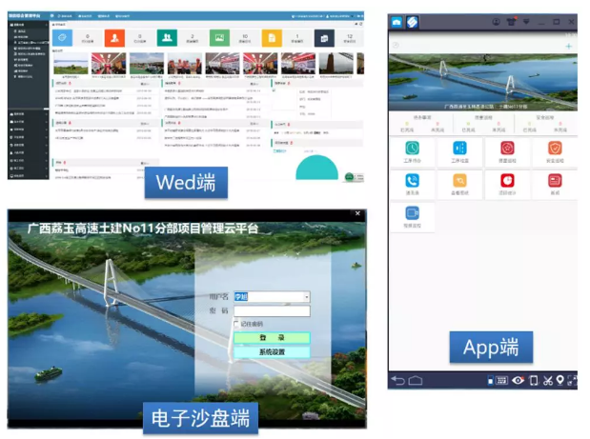The width and height of the screenshot is (590, 439).
Task: Click the green picture tile in the web dashboard
Action: (219, 37)
